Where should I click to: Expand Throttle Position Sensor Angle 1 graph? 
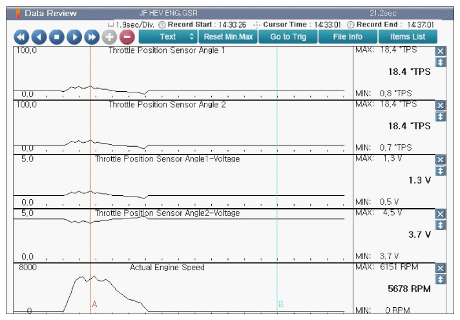441,62
